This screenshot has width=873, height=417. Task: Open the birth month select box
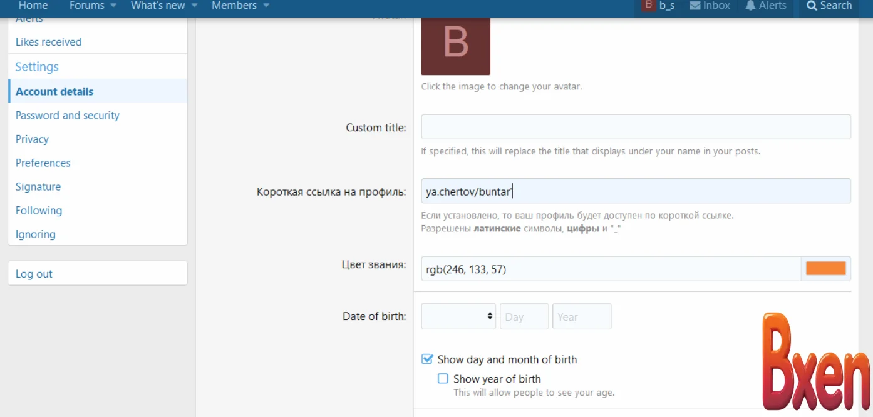click(458, 316)
